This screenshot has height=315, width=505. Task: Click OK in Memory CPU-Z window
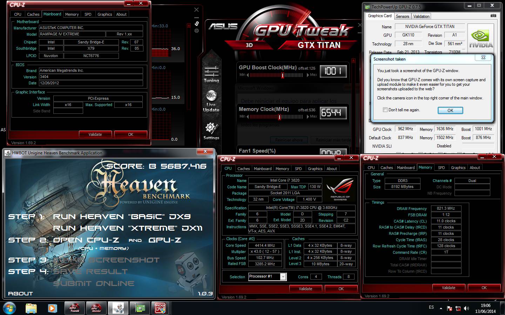point(484,288)
